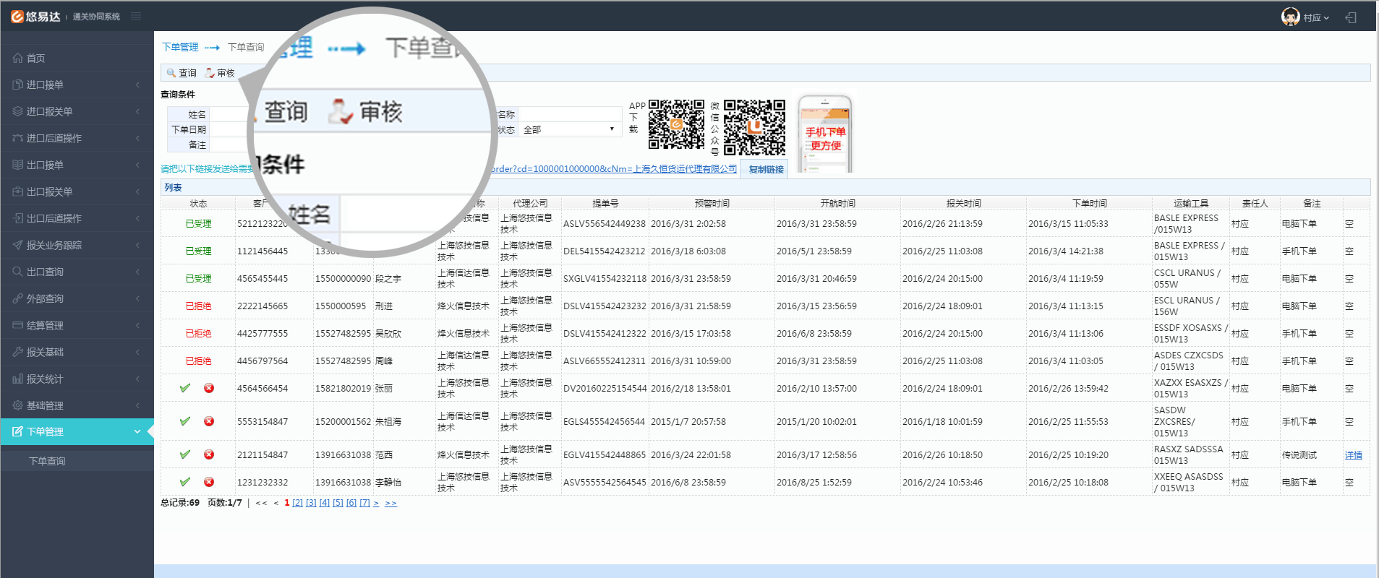
Task: Open 首页 in the sidebar
Action: click(36, 58)
